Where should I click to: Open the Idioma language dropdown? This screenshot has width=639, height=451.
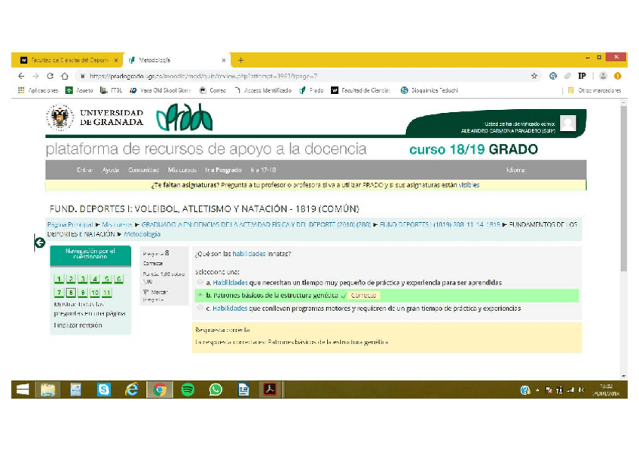515,170
